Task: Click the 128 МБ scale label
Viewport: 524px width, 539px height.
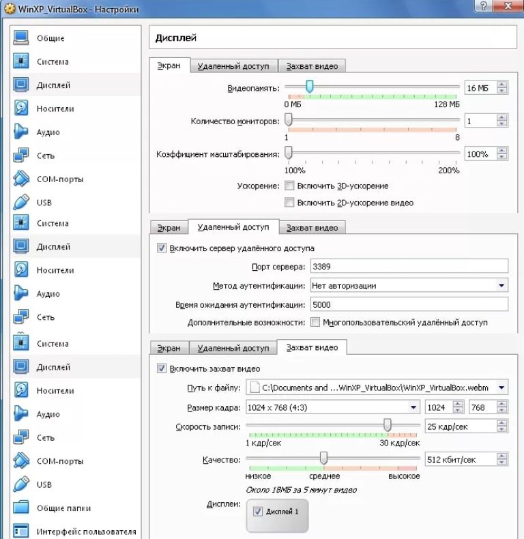Action: pos(447,104)
